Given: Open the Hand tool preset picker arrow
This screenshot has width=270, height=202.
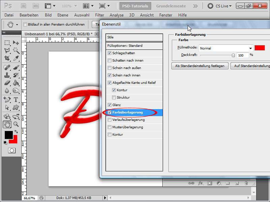Looking at the screenshot, I should click(x=17, y=25).
